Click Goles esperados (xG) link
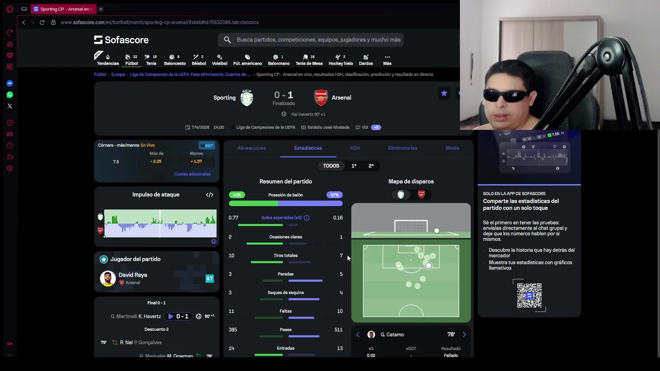660x371 pixels. tap(282, 218)
